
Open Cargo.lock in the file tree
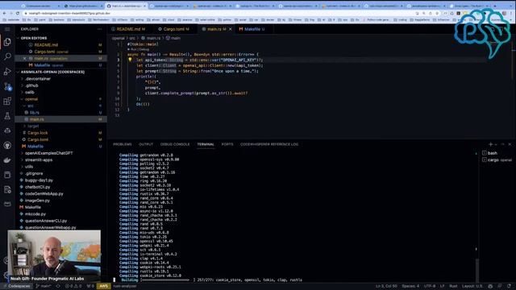[x=38, y=133]
